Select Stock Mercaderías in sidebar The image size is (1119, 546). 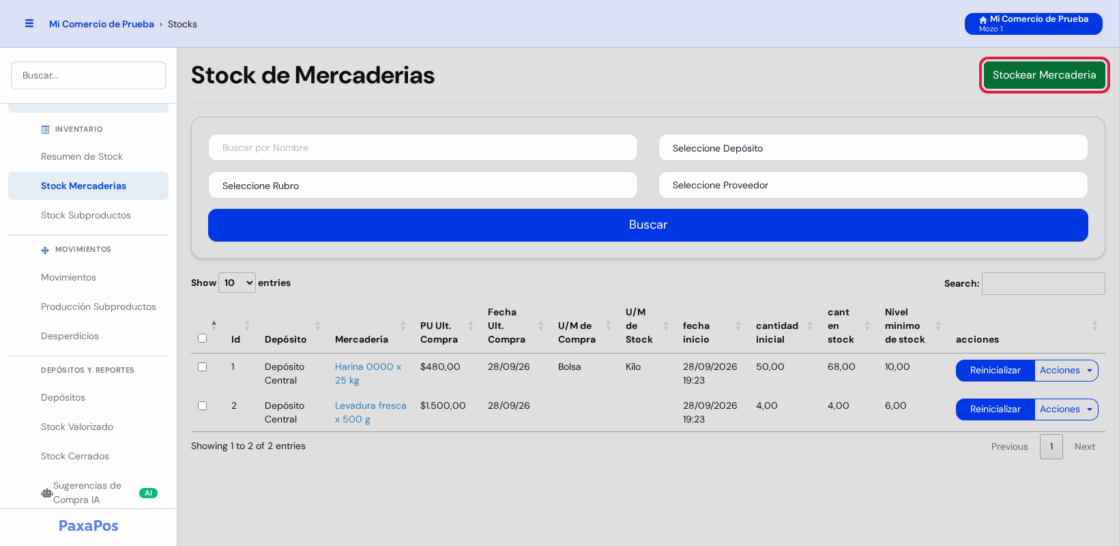coord(88,186)
